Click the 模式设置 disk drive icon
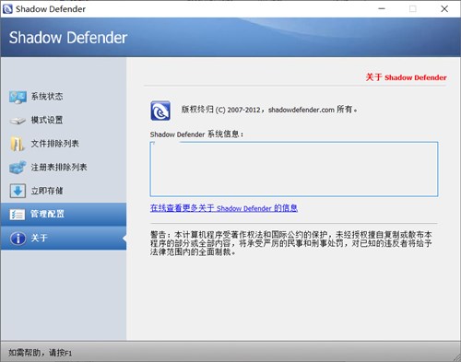Image resolution: width=461 pixels, height=362 pixels. [x=18, y=121]
